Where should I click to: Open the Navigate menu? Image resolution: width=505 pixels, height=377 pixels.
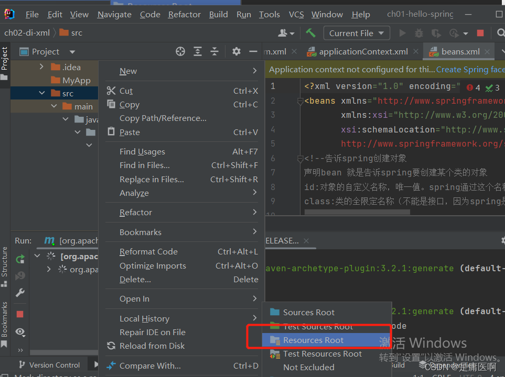click(x=114, y=15)
